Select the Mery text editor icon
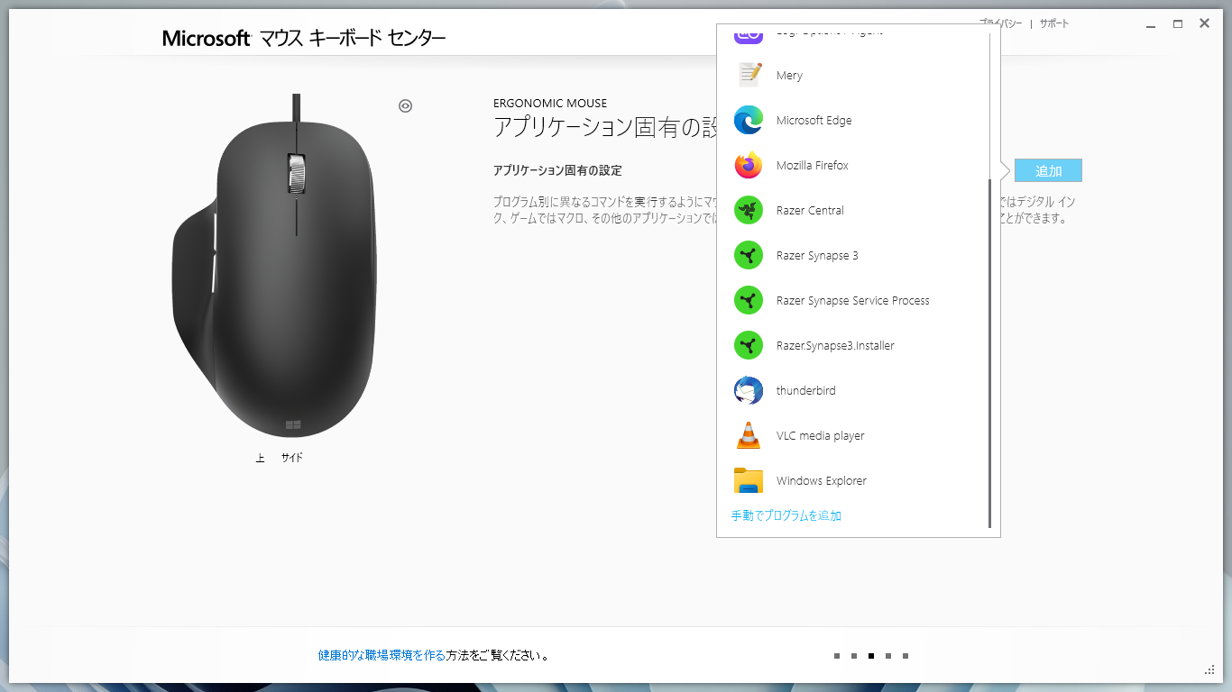The image size is (1232, 692). (748, 75)
